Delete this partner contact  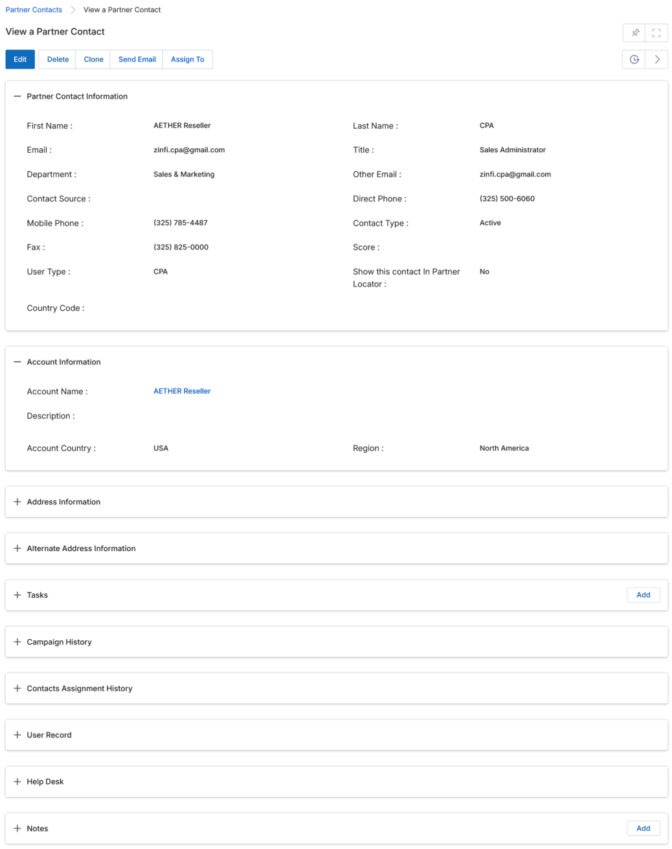pos(58,60)
